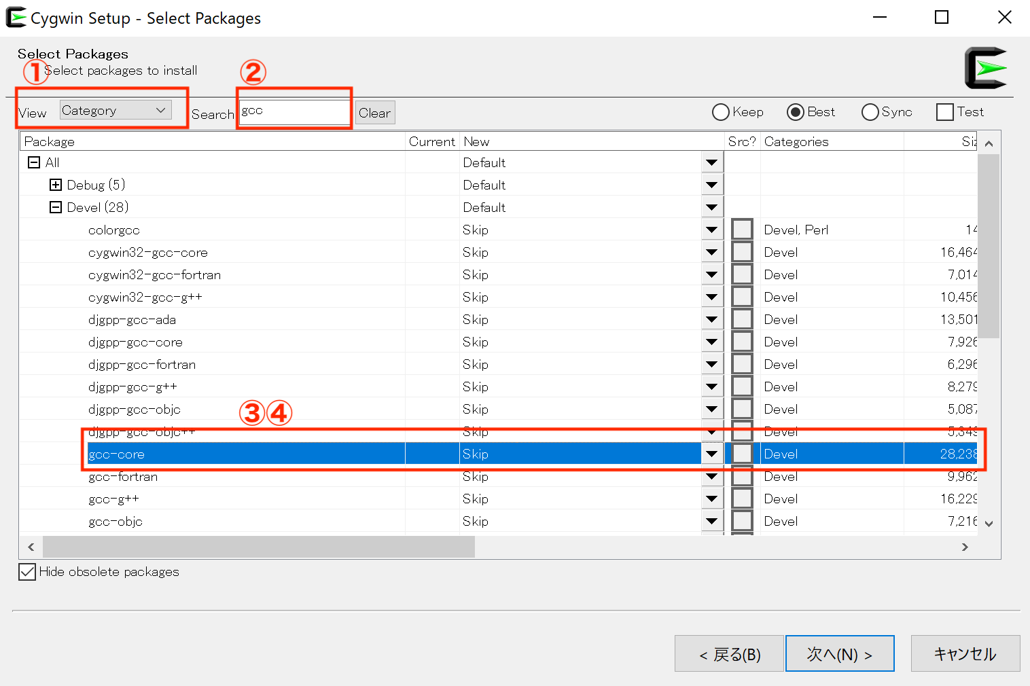
Task: Click the large Cygwin logo in the header
Action: pyautogui.click(x=986, y=68)
